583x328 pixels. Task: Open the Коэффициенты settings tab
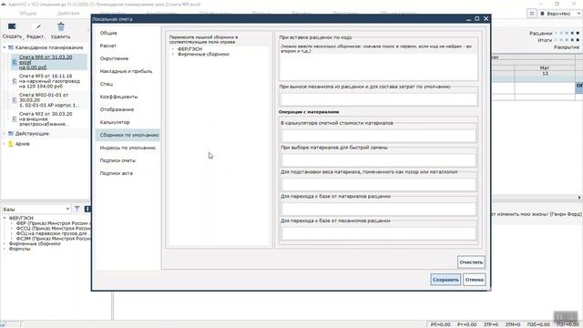[128, 97]
